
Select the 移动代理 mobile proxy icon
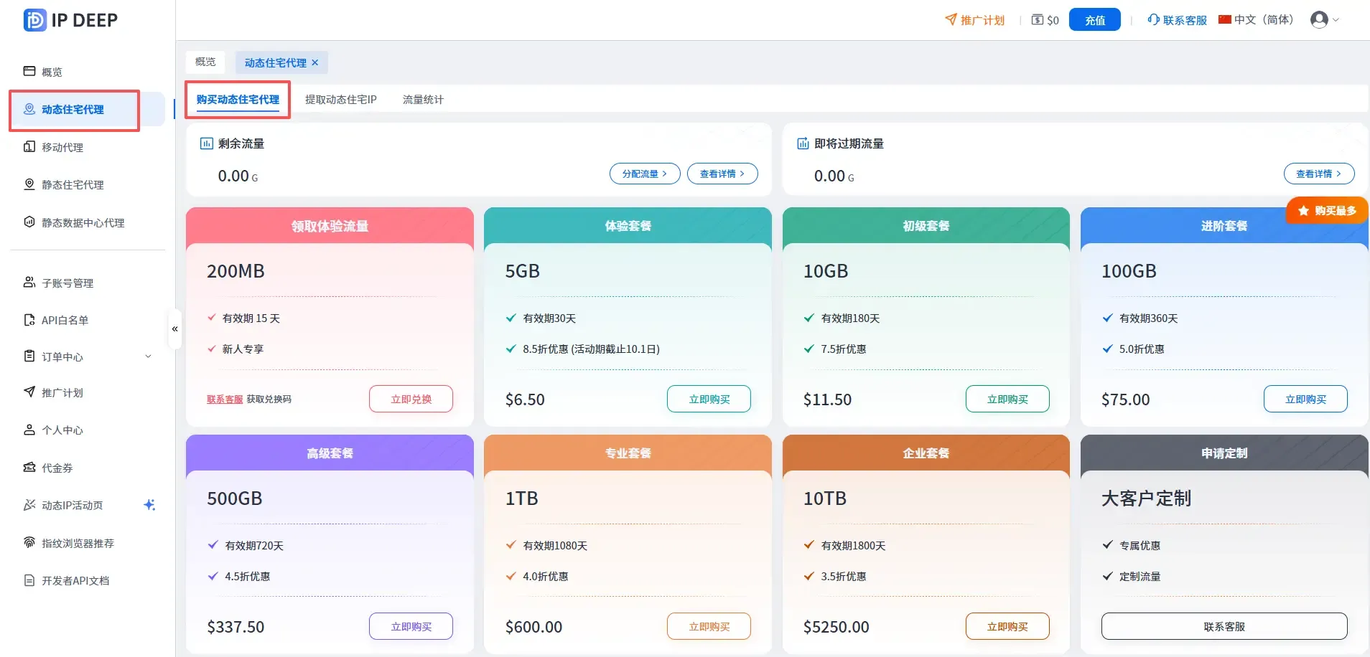(29, 146)
